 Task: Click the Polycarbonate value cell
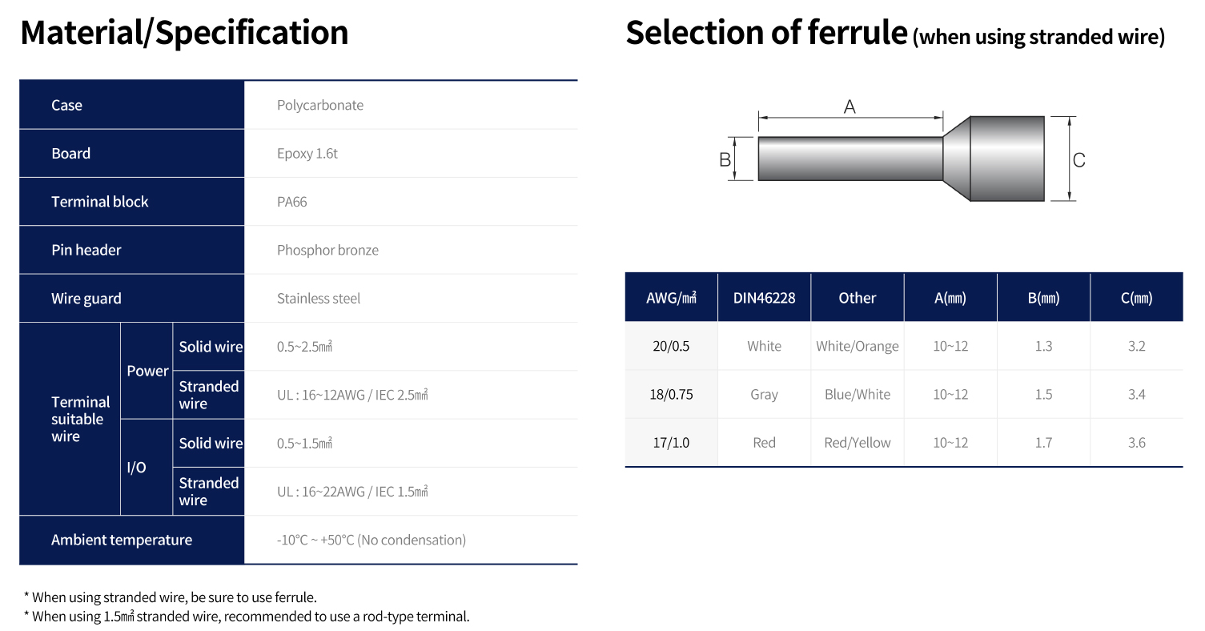click(411, 105)
